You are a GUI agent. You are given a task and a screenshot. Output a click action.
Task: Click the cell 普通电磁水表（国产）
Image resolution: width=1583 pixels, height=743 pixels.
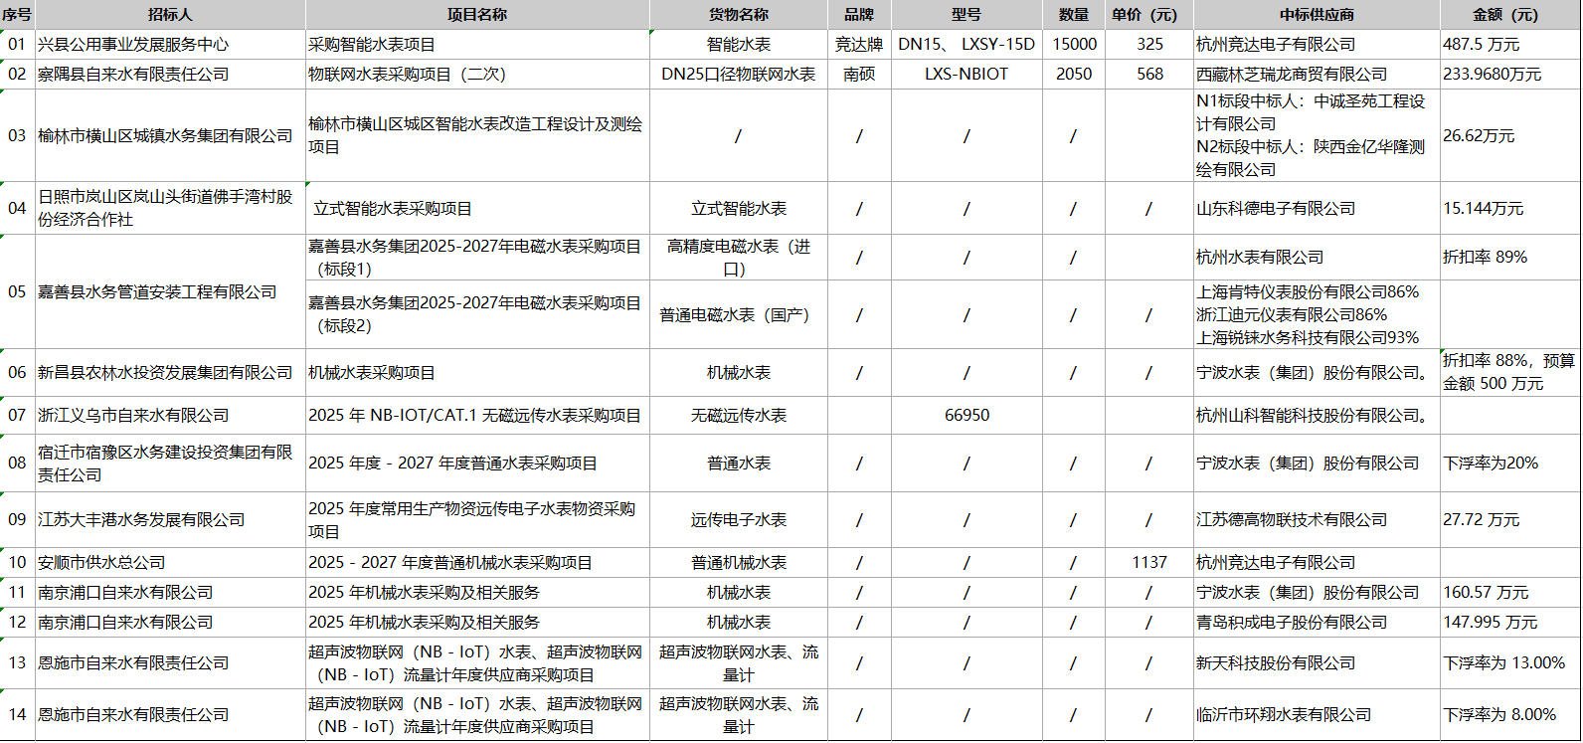point(739,314)
